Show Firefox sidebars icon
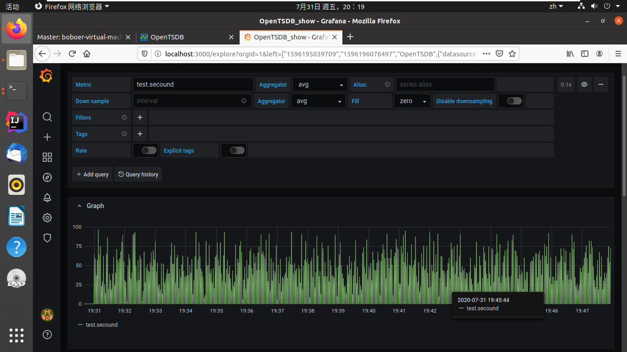The width and height of the screenshot is (627, 352). tap(585, 54)
